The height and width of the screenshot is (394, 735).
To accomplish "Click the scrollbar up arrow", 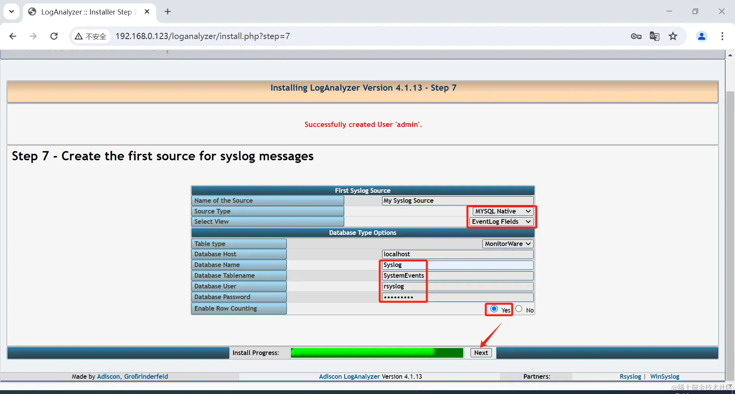I will point(730,55).
